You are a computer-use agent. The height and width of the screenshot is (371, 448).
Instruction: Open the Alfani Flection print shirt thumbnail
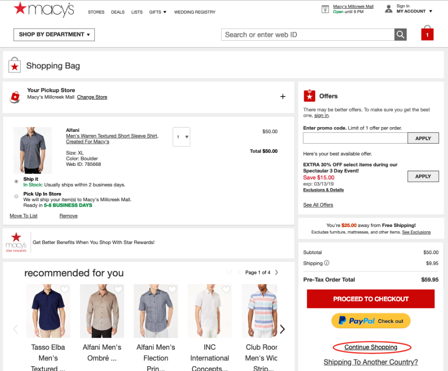155,311
